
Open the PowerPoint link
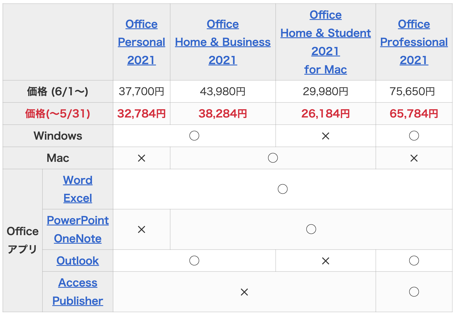(78, 220)
